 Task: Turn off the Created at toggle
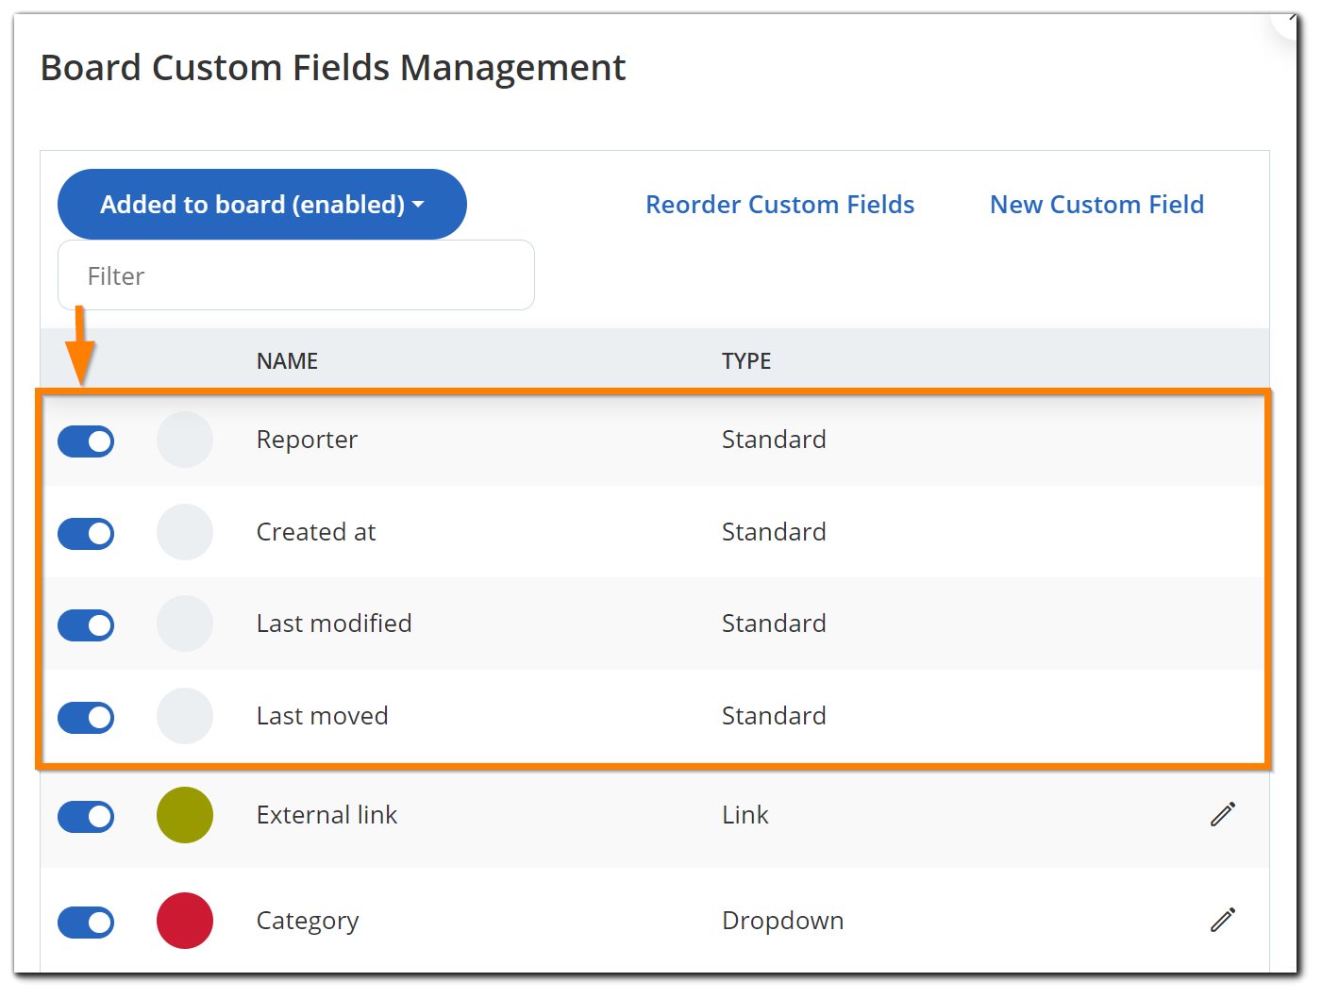[86, 533]
